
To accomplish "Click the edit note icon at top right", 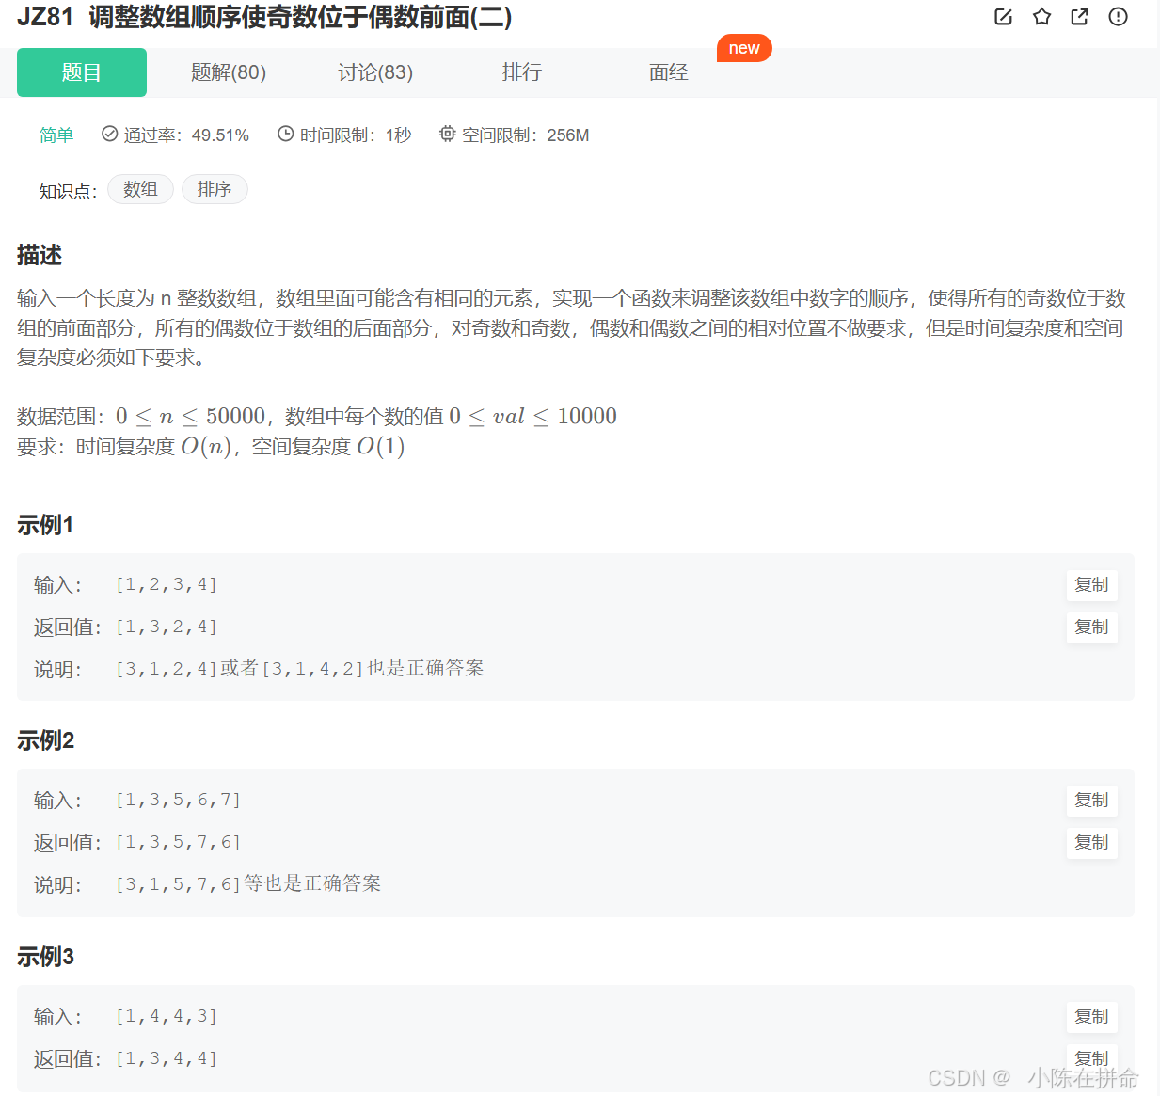I will click(x=1003, y=16).
